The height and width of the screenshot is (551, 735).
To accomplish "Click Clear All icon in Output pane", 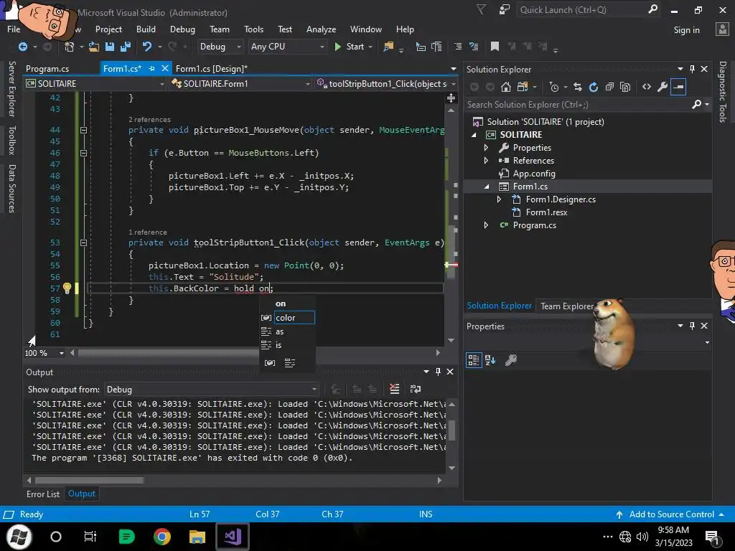I will pos(395,389).
